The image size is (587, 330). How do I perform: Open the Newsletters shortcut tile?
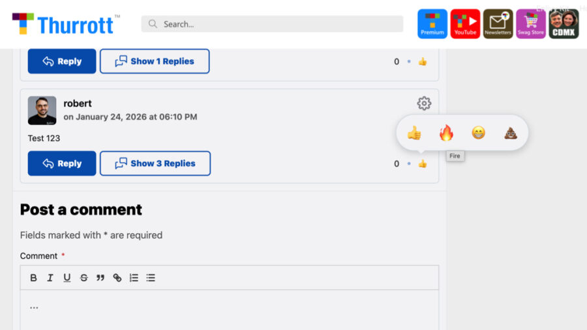click(x=498, y=24)
